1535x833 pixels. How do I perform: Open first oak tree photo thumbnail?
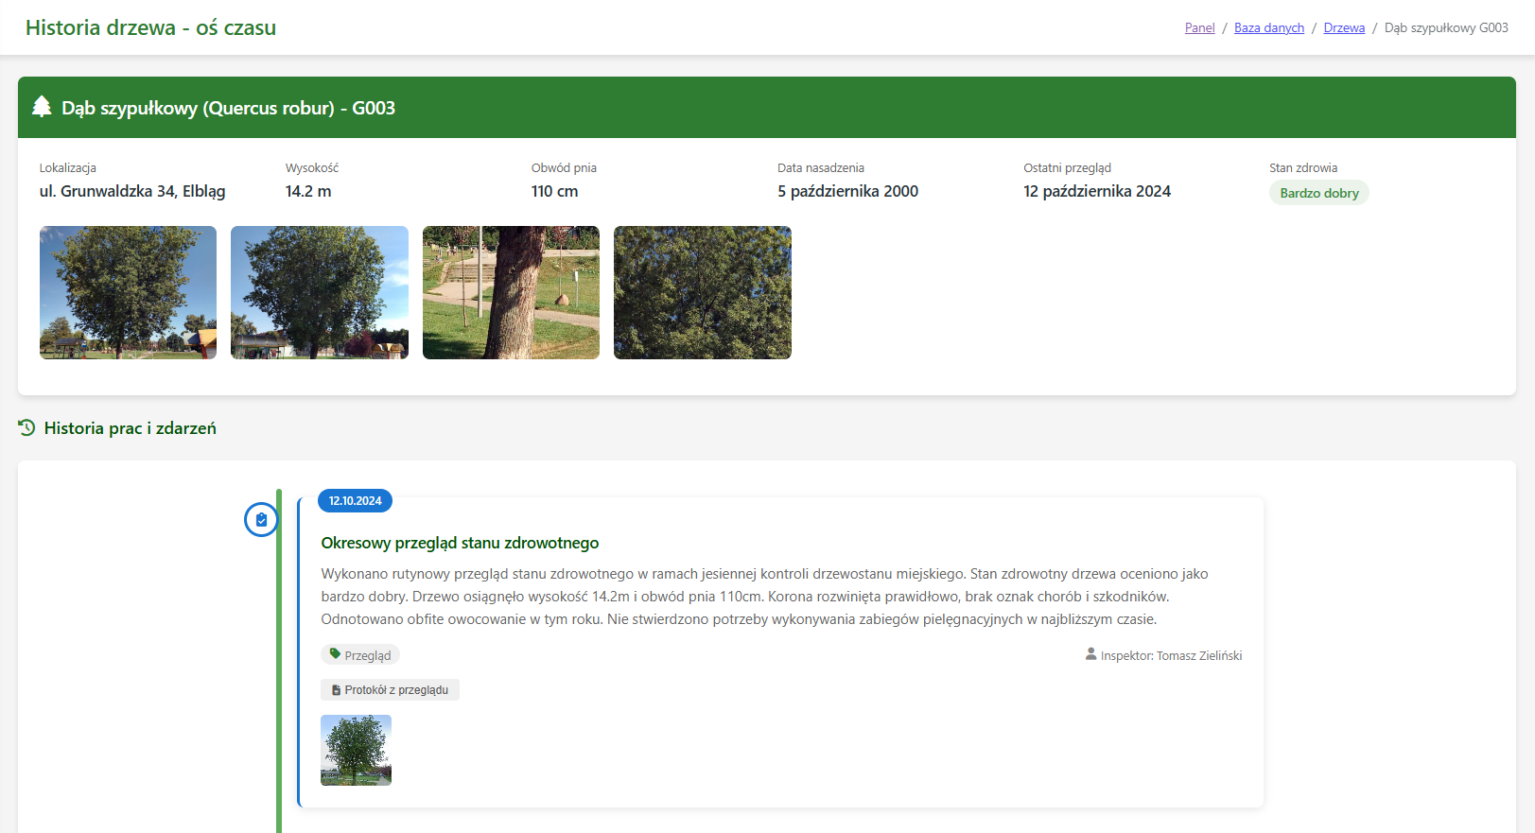coord(128,292)
